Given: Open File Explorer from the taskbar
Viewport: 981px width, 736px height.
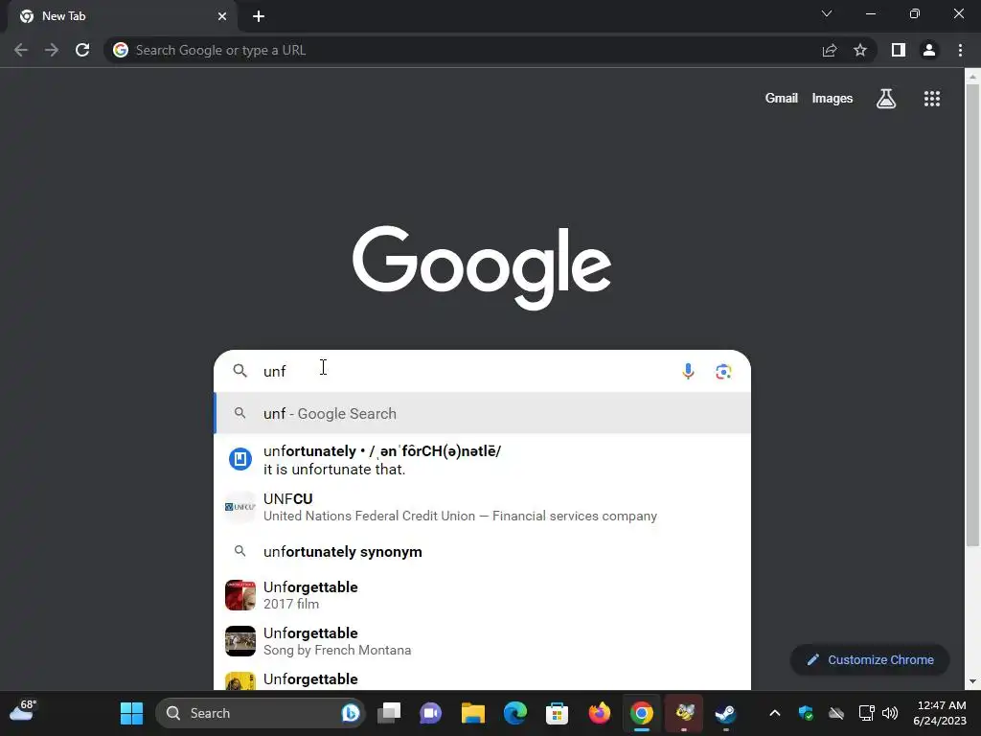Looking at the screenshot, I should point(473,713).
